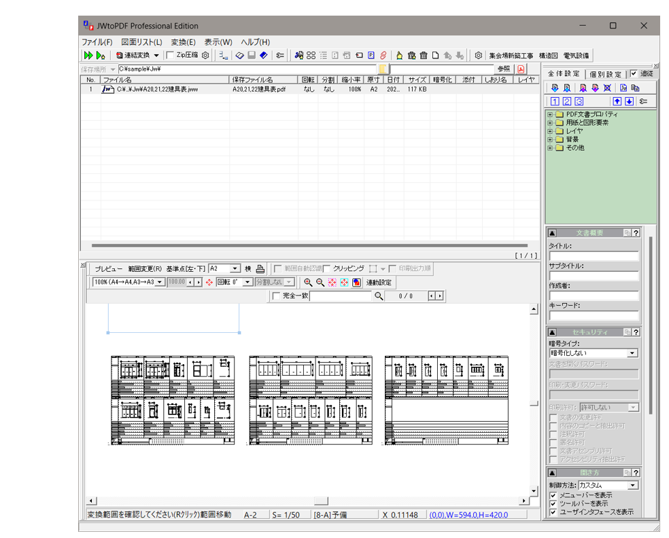Screen dimensions: 669x538
Task: Enable the Zip圧縮 checkbox
Action: (170, 55)
